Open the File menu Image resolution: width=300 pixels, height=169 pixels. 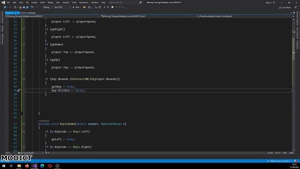(8, 2)
